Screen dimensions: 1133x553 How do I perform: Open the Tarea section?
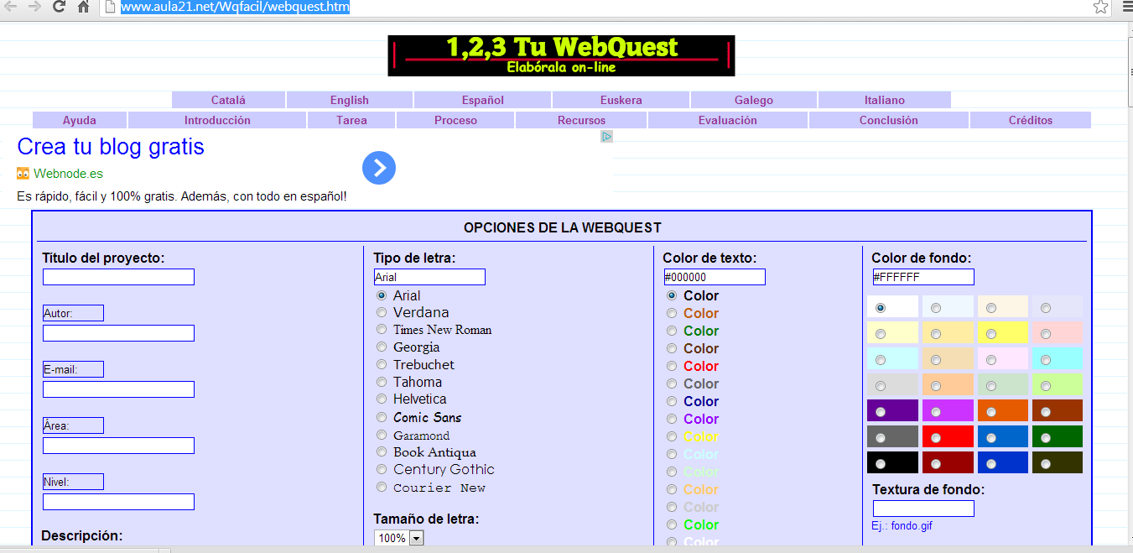351,120
